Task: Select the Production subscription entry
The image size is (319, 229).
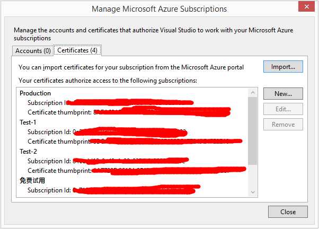Action: click(35, 93)
